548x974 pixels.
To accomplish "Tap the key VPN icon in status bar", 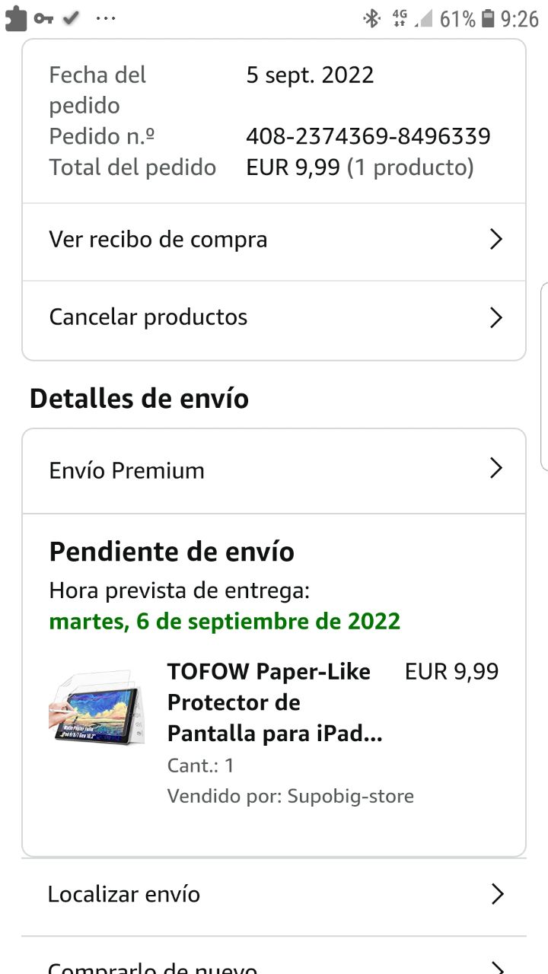I will click(x=43, y=18).
